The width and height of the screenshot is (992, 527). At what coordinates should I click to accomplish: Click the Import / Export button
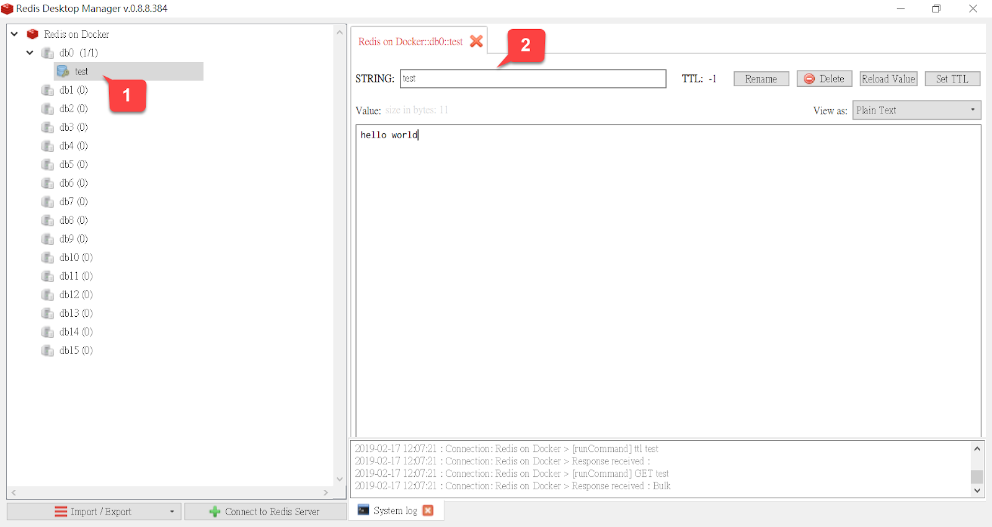pos(94,511)
